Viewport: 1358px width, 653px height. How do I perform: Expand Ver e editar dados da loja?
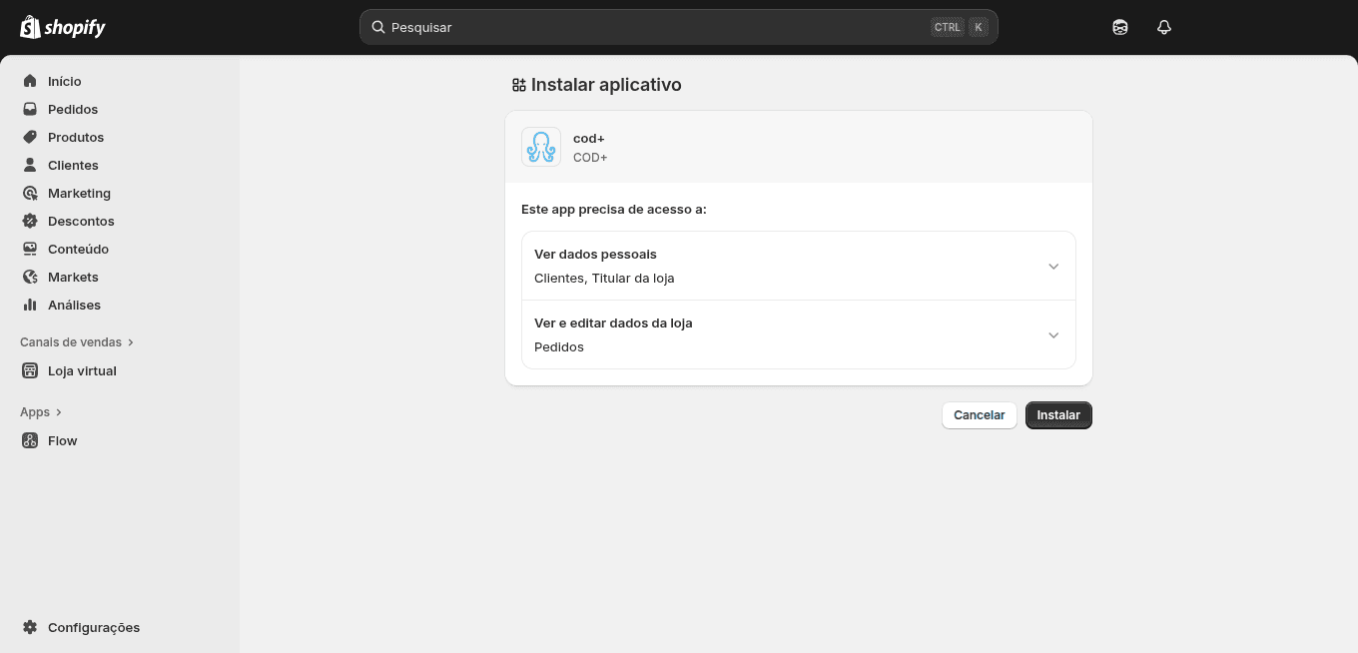tap(1053, 334)
